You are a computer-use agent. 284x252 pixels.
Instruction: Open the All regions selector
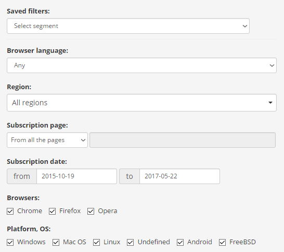pyautogui.click(x=141, y=103)
